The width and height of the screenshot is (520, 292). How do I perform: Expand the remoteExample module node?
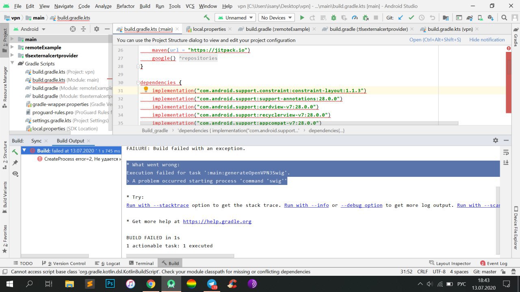(12, 47)
